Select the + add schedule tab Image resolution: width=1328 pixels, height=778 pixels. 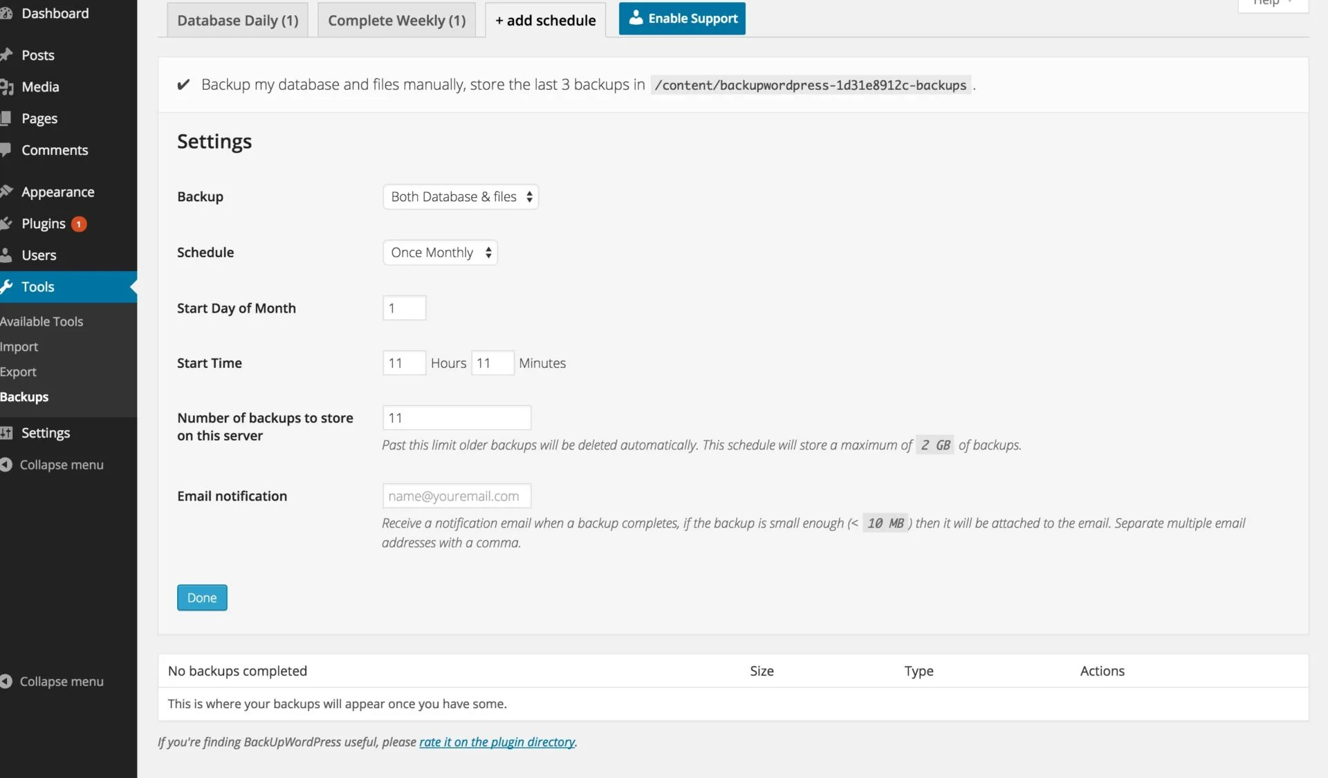pos(545,20)
